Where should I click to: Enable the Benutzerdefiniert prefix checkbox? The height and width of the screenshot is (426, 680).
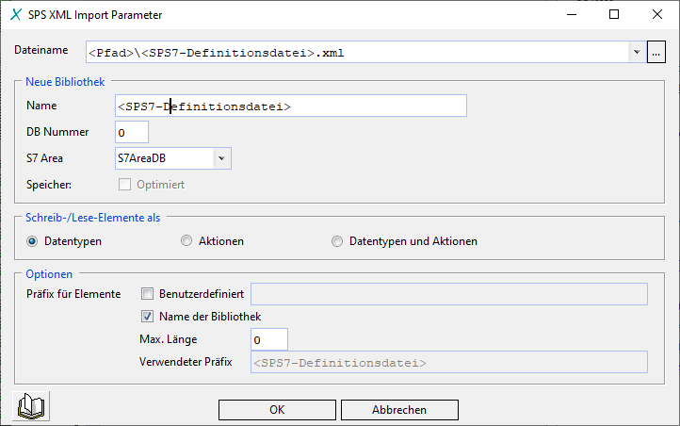(147, 294)
